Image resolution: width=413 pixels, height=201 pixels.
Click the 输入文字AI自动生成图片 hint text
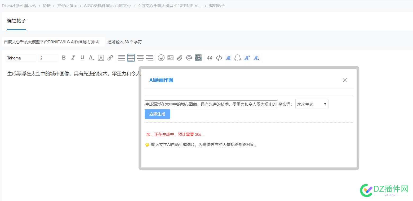(x=204, y=145)
